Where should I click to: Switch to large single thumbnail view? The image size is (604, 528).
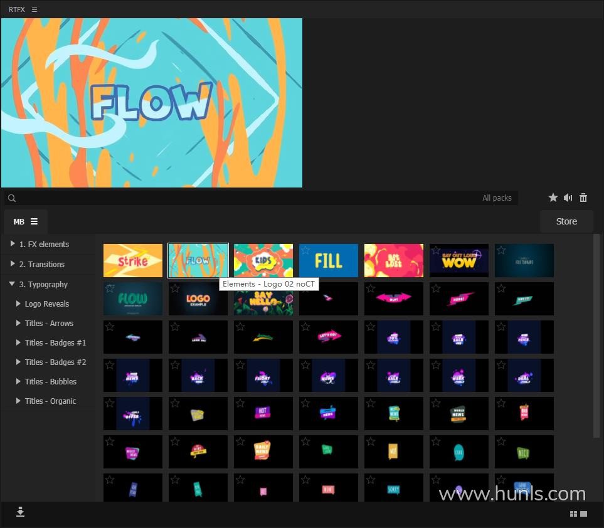(x=583, y=514)
